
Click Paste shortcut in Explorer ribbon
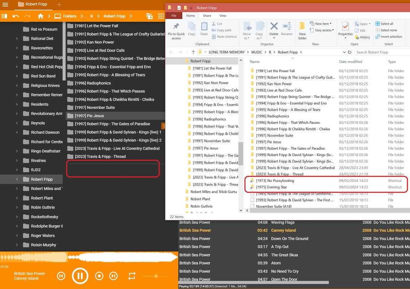pyautogui.click(x=224, y=37)
